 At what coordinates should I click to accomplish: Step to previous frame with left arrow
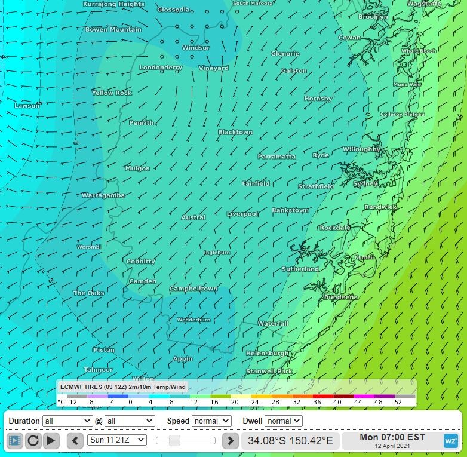coord(75,441)
